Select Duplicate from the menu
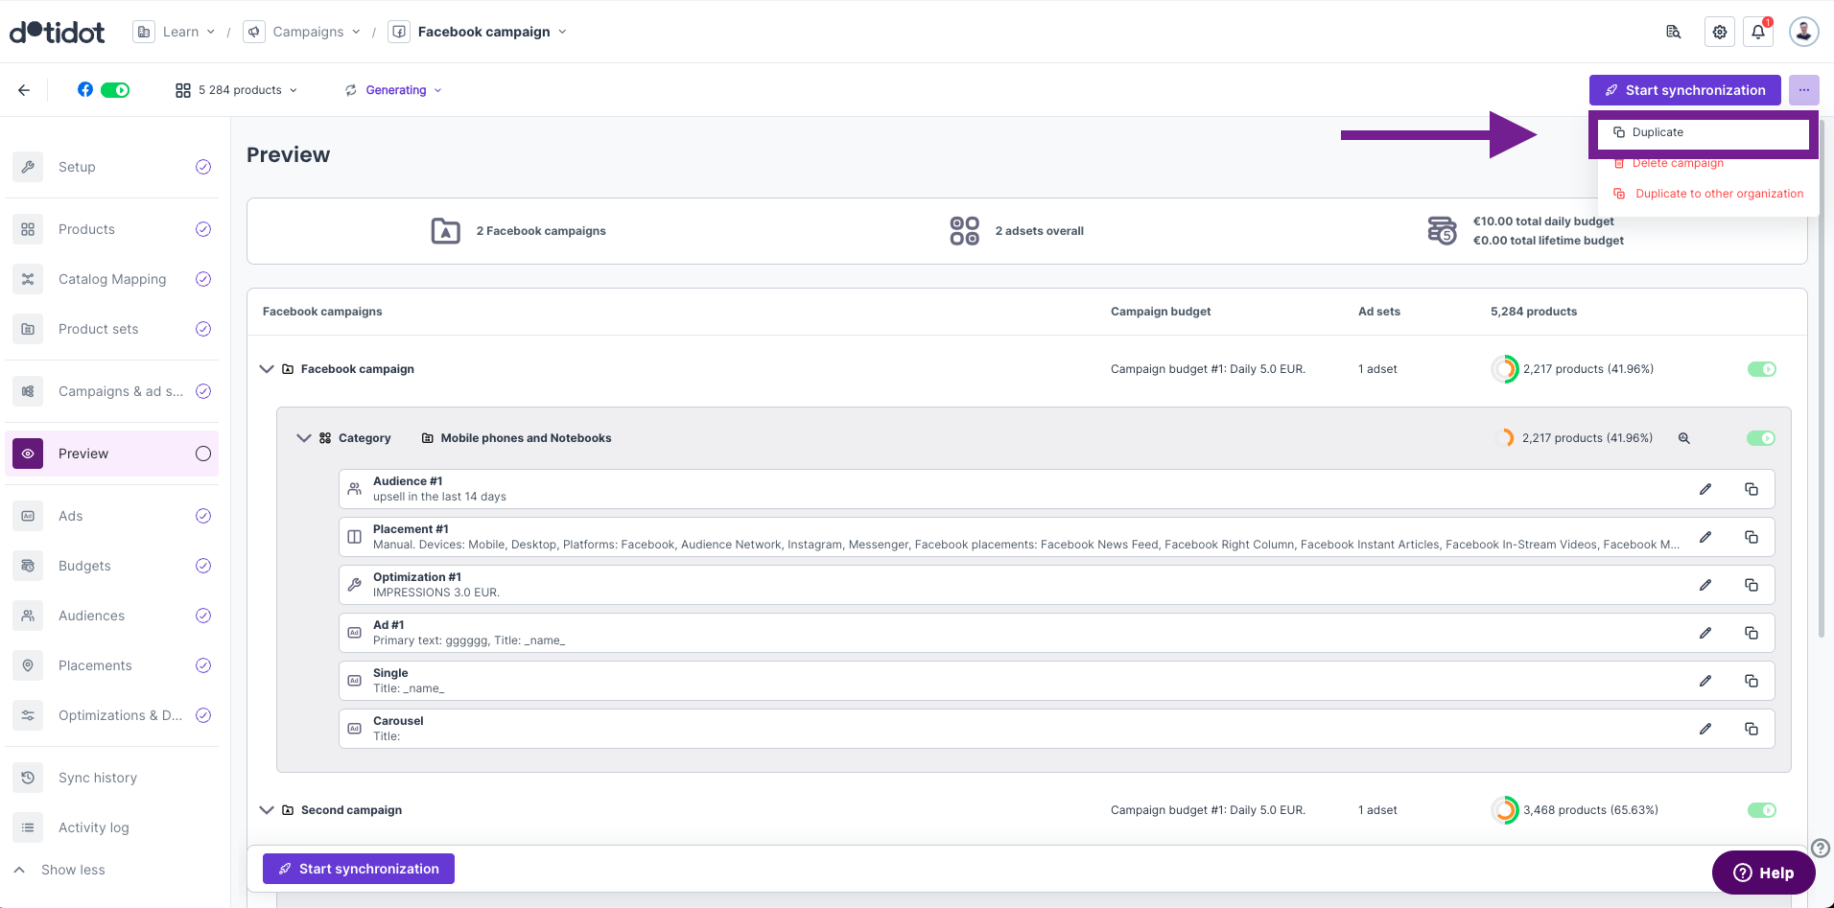Screen dimensions: 1834x908 [x=1658, y=132]
